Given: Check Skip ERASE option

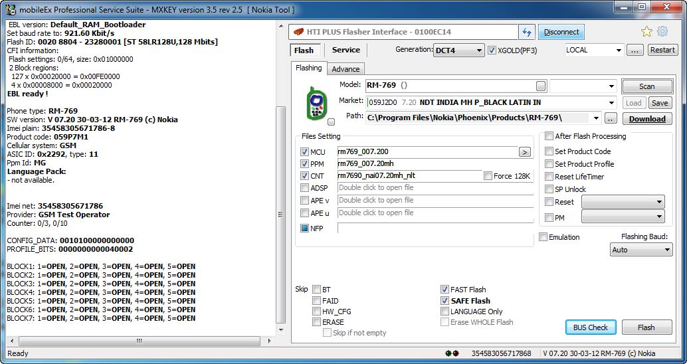Looking at the screenshot, I should point(316,322).
